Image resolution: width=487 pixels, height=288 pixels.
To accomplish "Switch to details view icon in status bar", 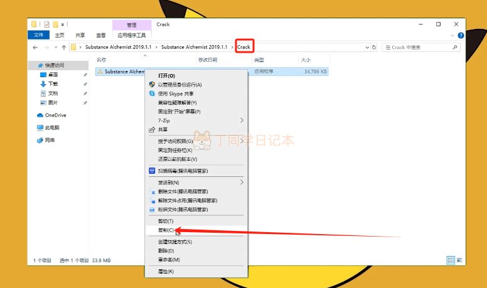I will [451, 260].
